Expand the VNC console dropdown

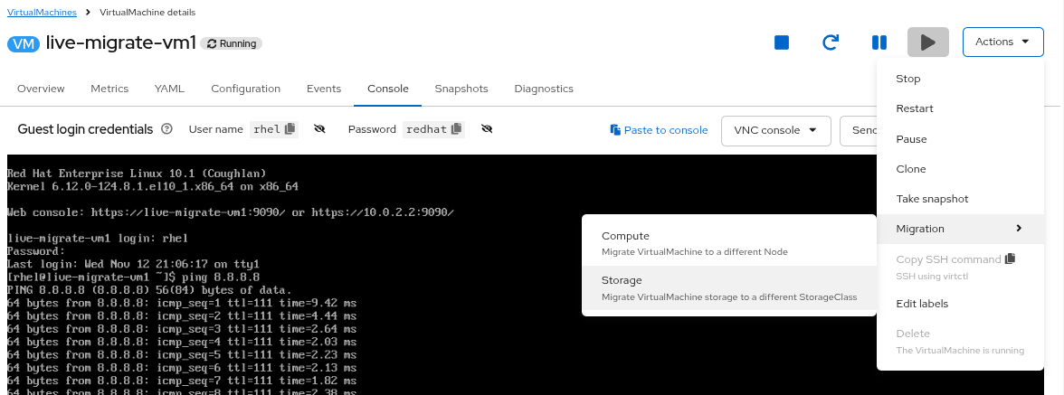[x=775, y=130]
